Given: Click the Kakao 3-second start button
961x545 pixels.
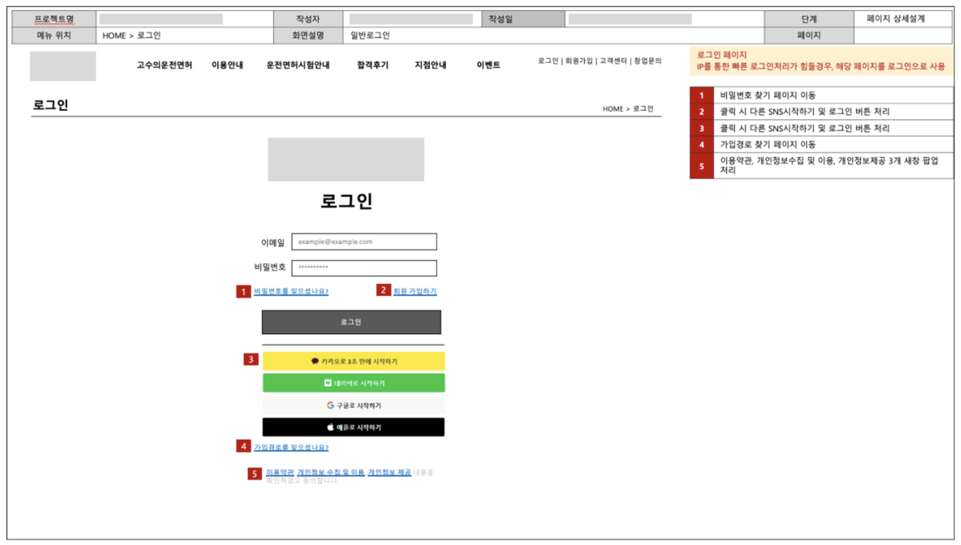Looking at the screenshot, I should pos(353,361).
